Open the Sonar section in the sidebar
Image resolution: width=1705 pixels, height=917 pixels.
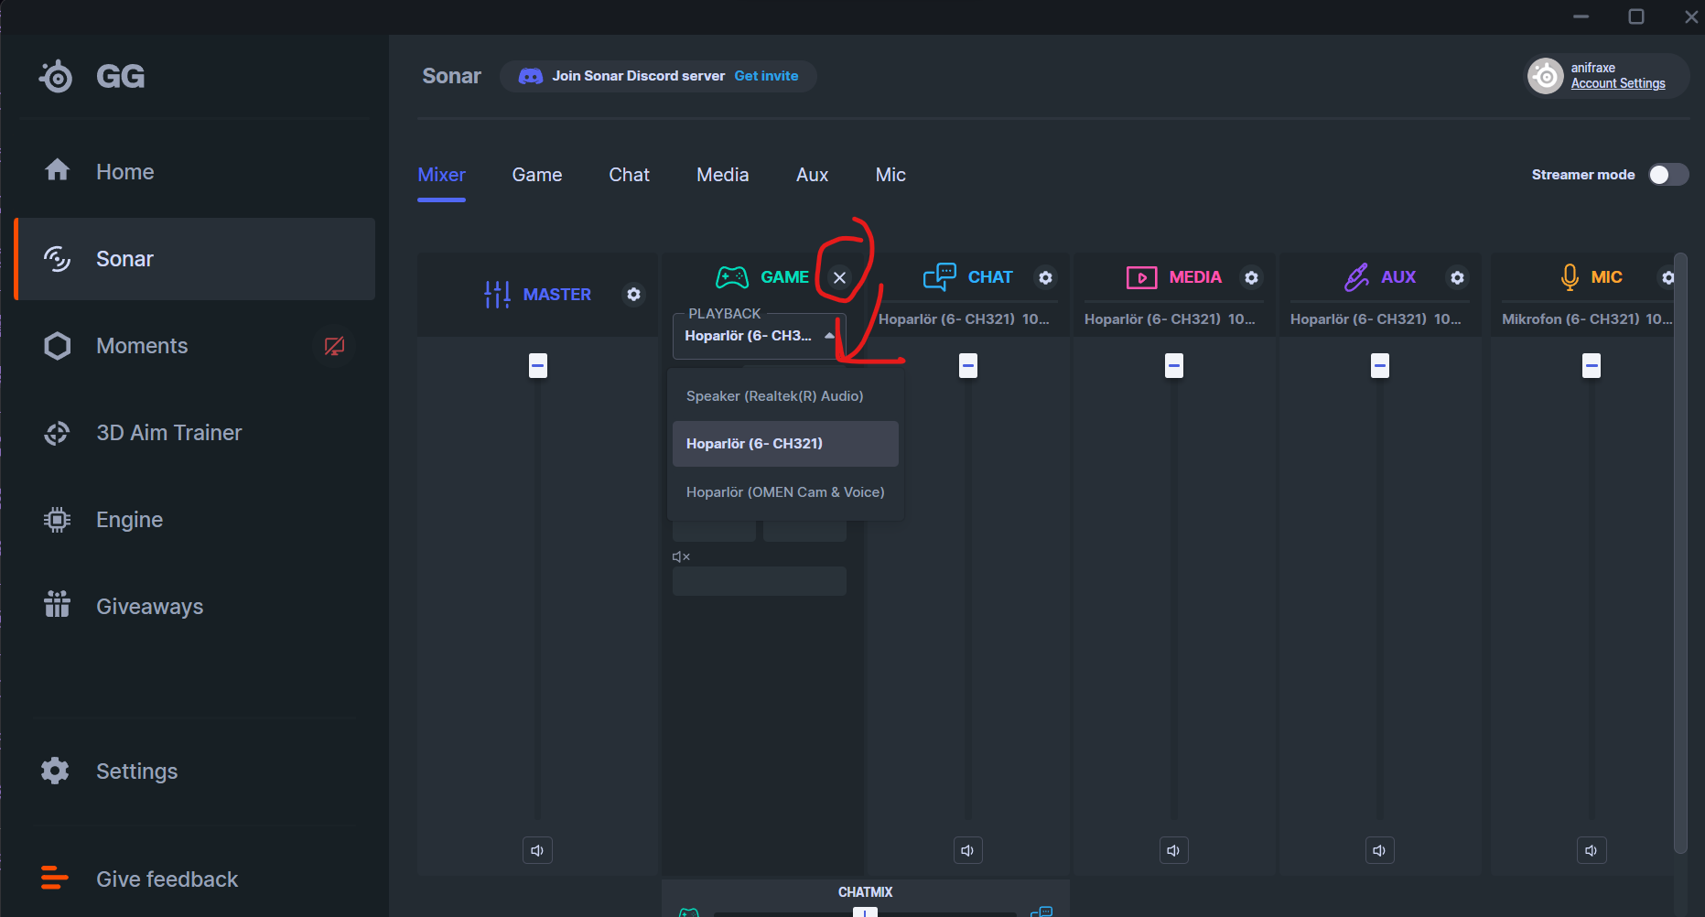coord(194,259)
